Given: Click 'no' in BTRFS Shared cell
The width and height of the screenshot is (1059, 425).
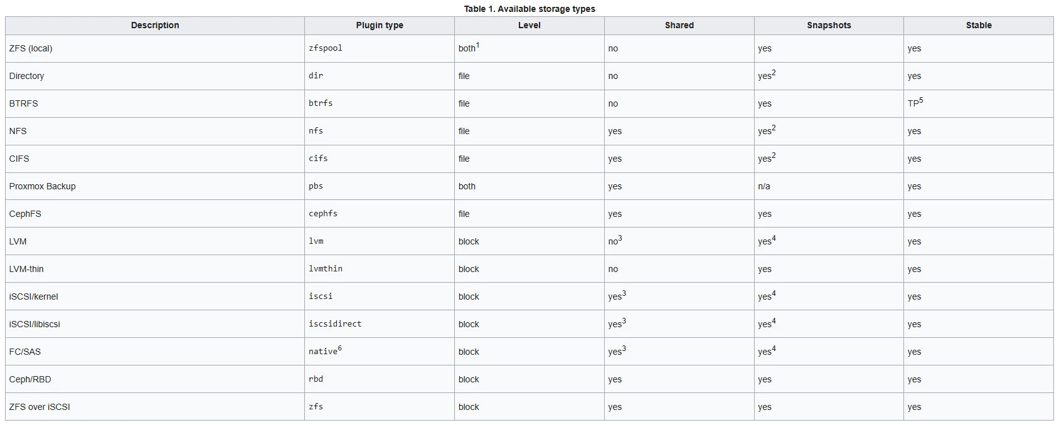Looking at the screenshot, I should [613, 104].
